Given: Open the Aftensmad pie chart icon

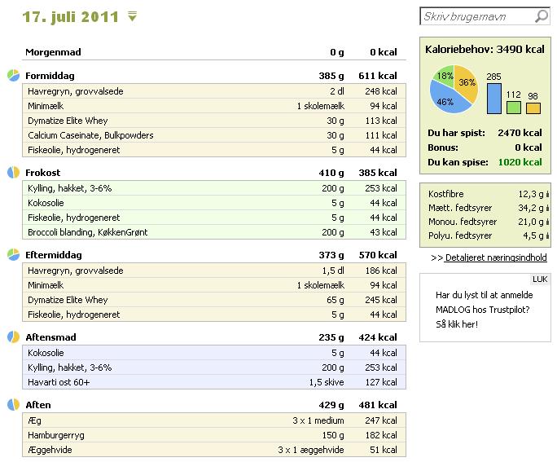Looking at the screenshot, I should click(x=14, y=337).
